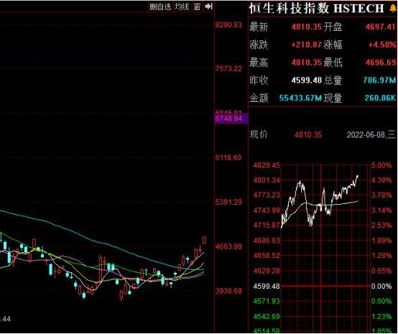Select the 开盘 opening price 4697.41
Image resolution: width=398 pixels, height=334 pixels.
coord(381,27)
